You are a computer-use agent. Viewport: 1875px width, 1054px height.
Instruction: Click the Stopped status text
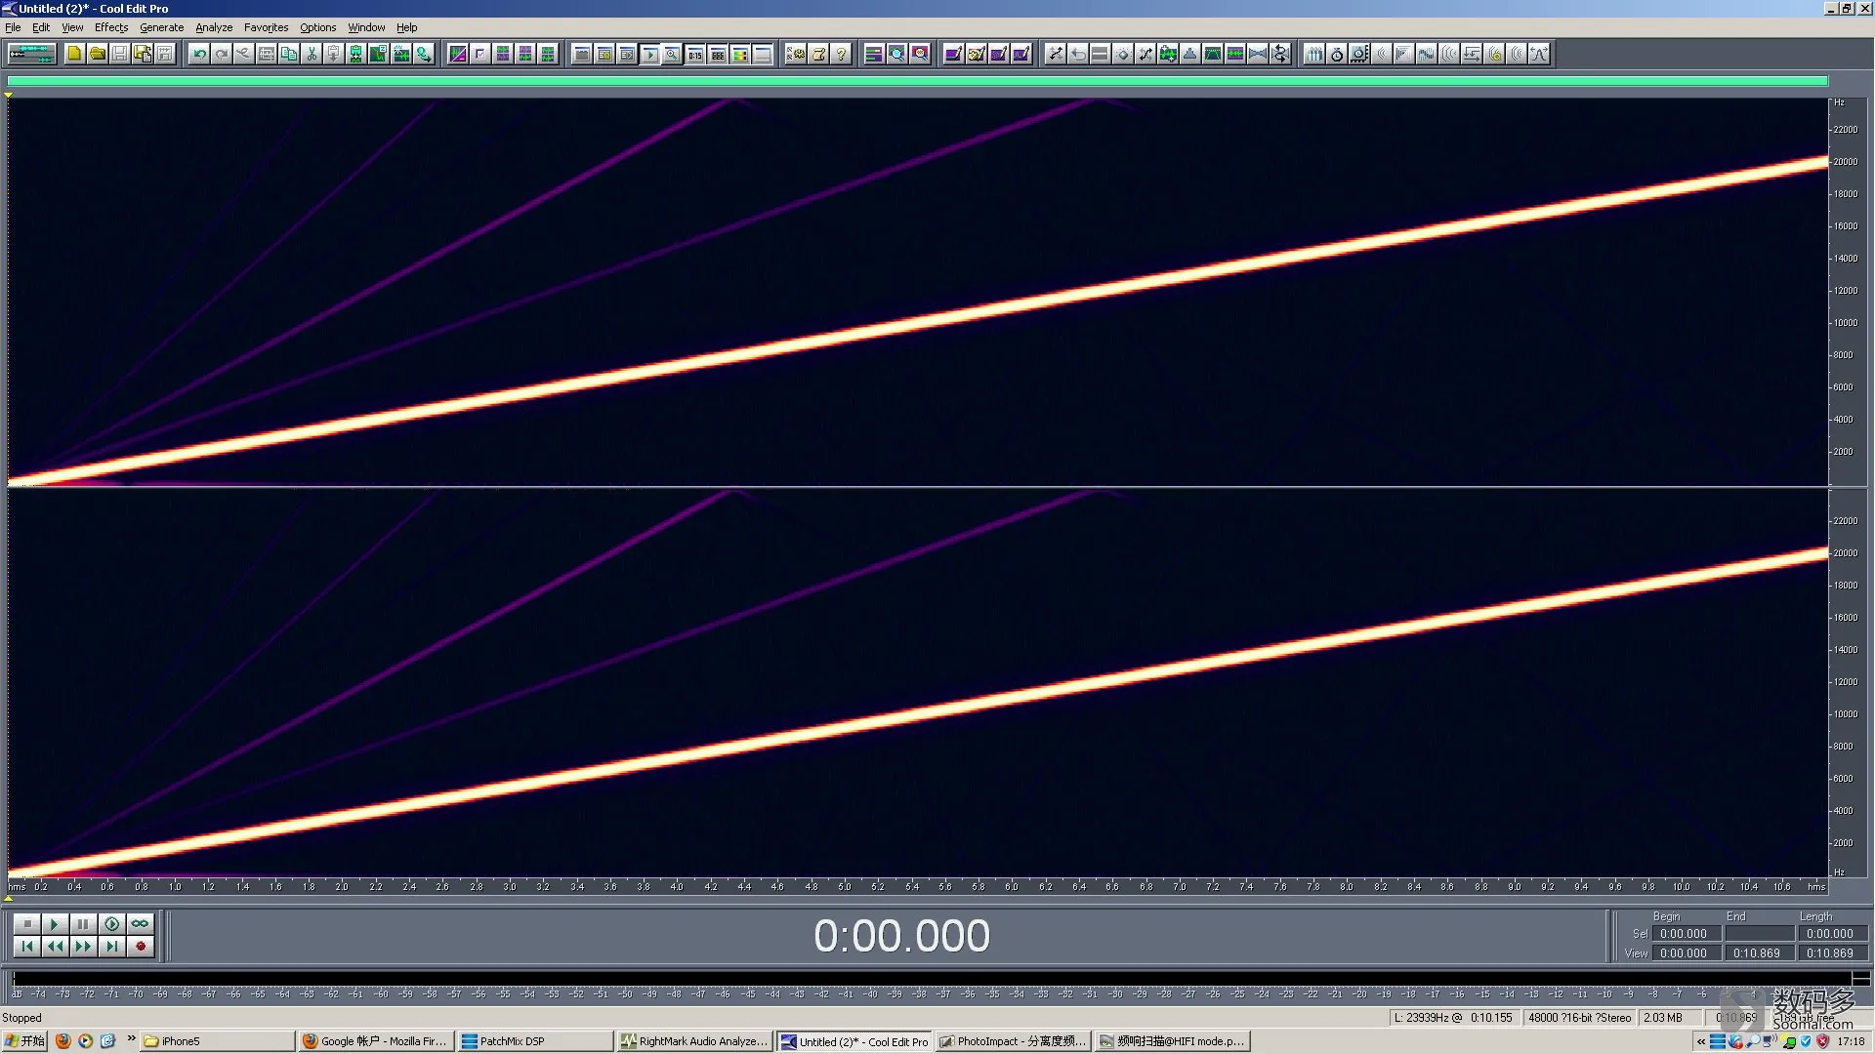pos(21,1018)
